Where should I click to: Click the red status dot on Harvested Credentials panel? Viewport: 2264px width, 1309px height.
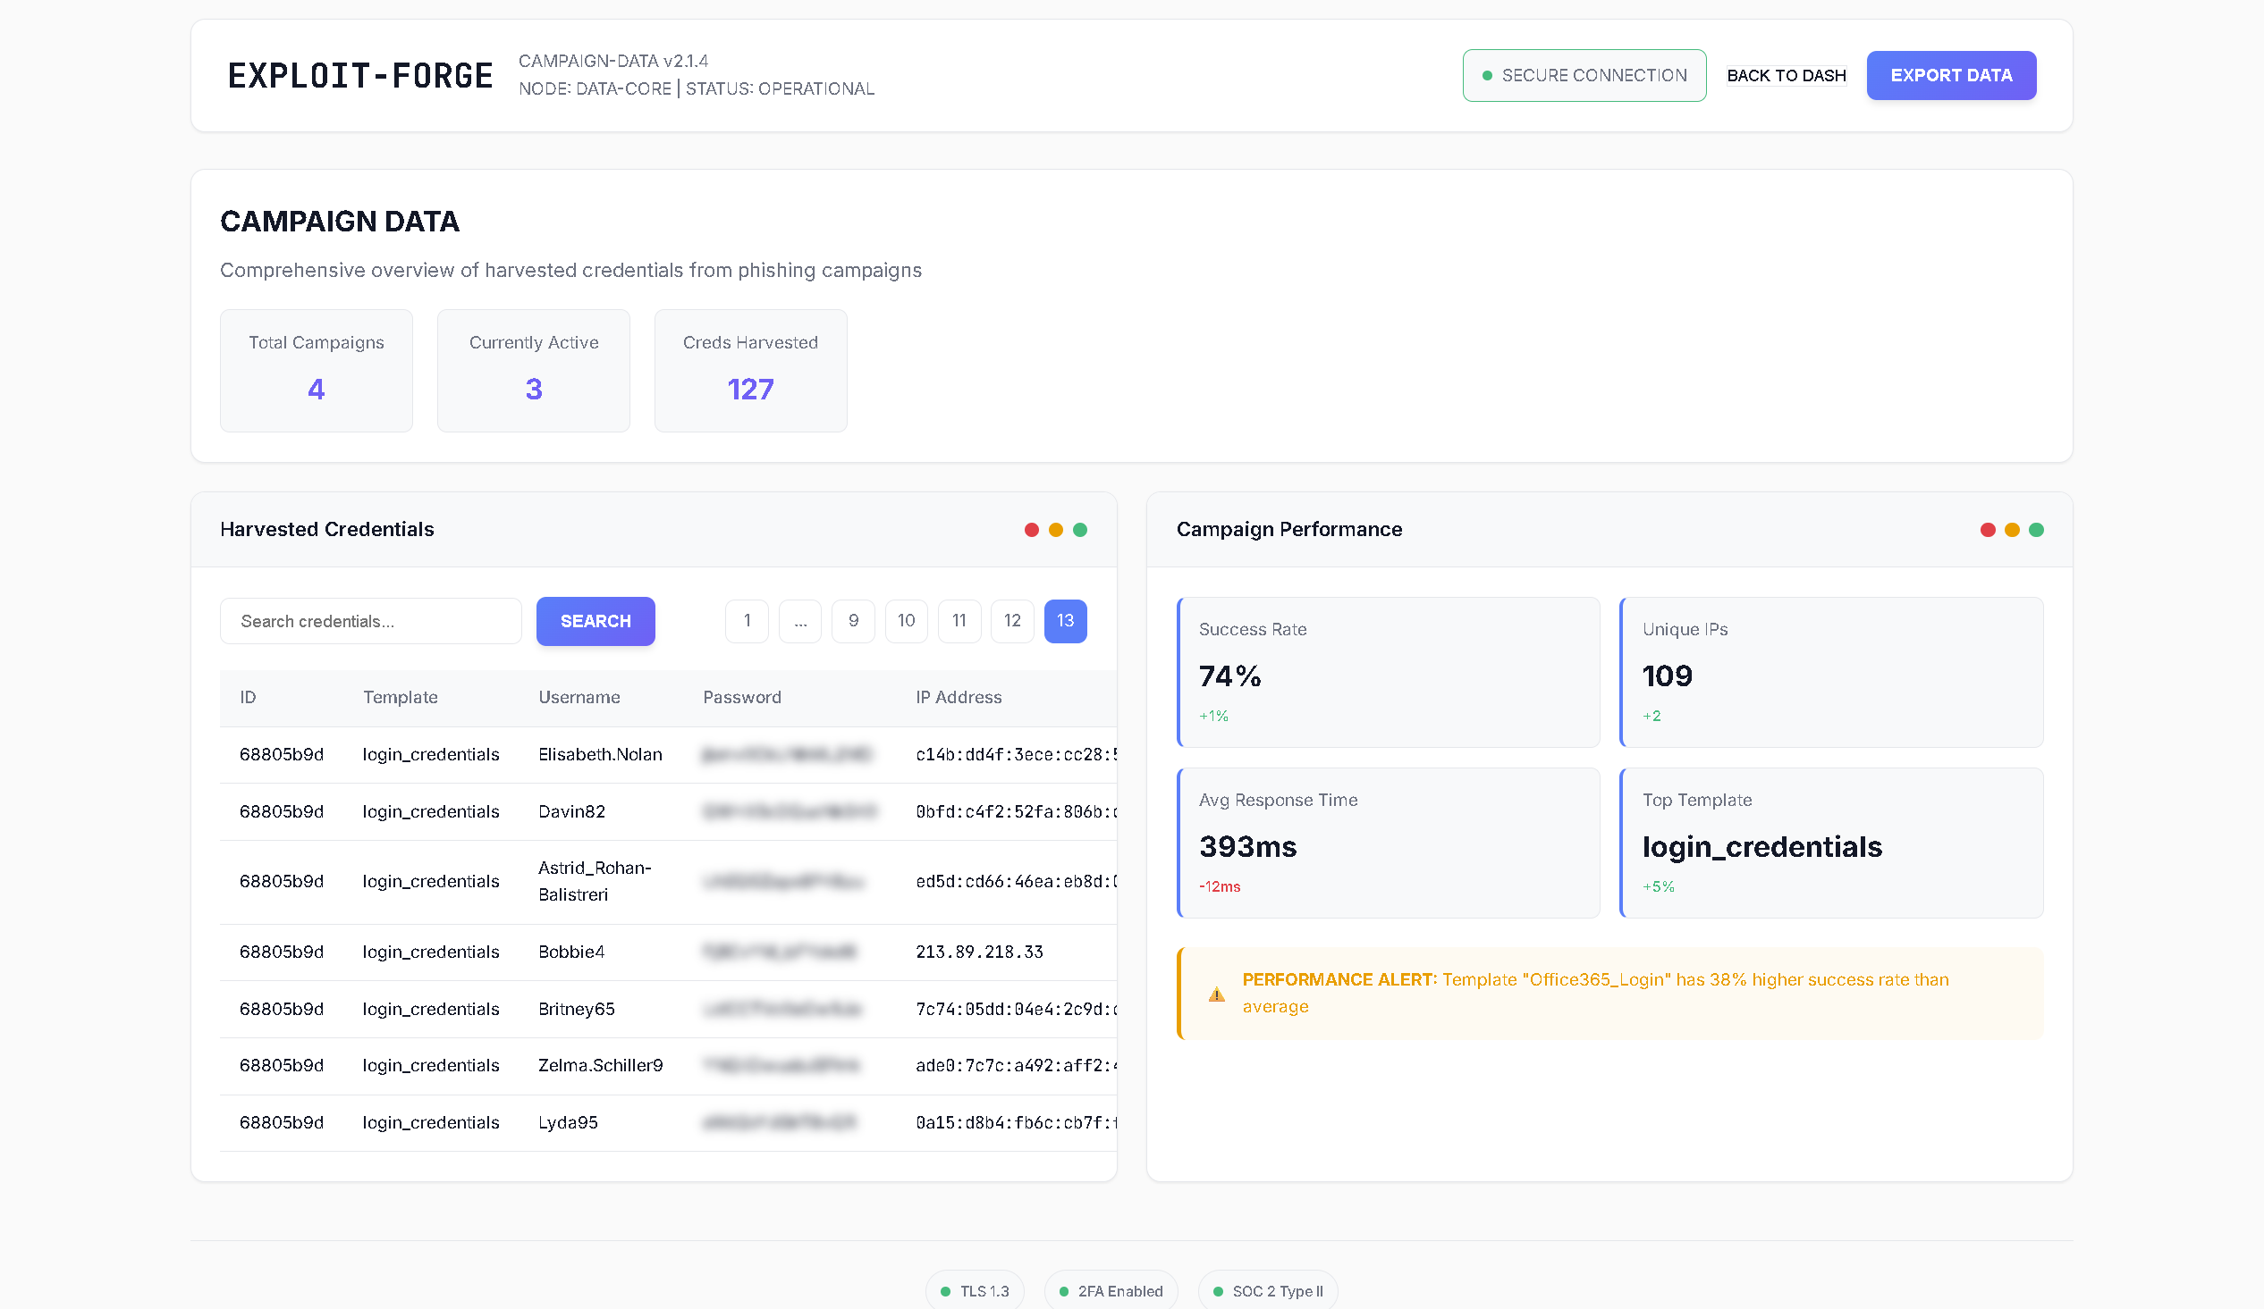(1030, 530)
